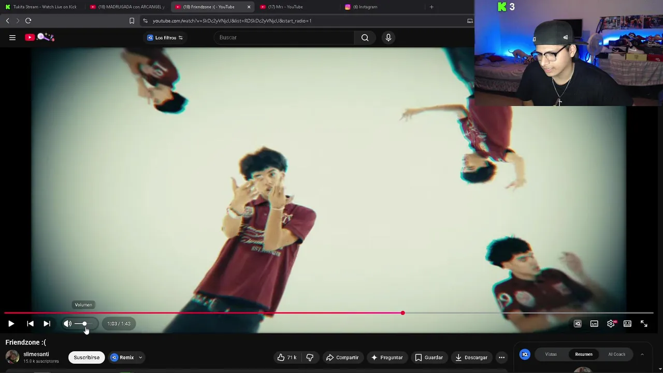
Task: Like the video with 71 k likes
Action: [x=286, y=357]
